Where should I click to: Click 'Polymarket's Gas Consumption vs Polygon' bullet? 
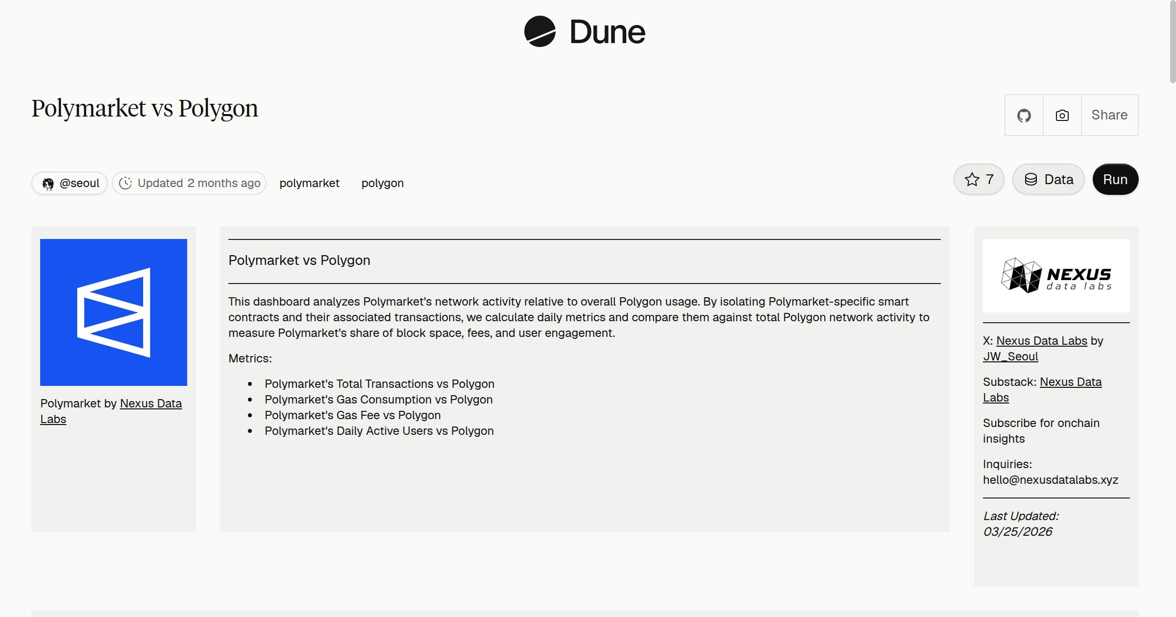point(378,400)
